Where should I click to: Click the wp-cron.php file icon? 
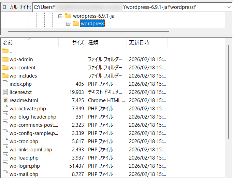pyautogui.click(x=5, y=141)
